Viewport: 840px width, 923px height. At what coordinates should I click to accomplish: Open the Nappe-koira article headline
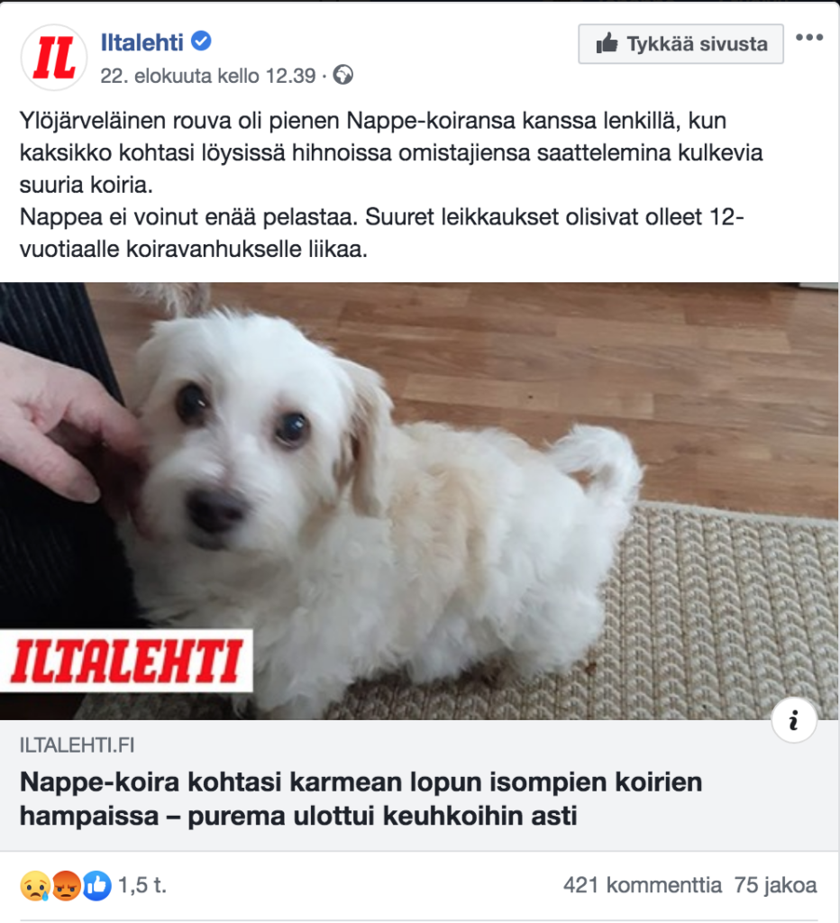click(361, 799)
